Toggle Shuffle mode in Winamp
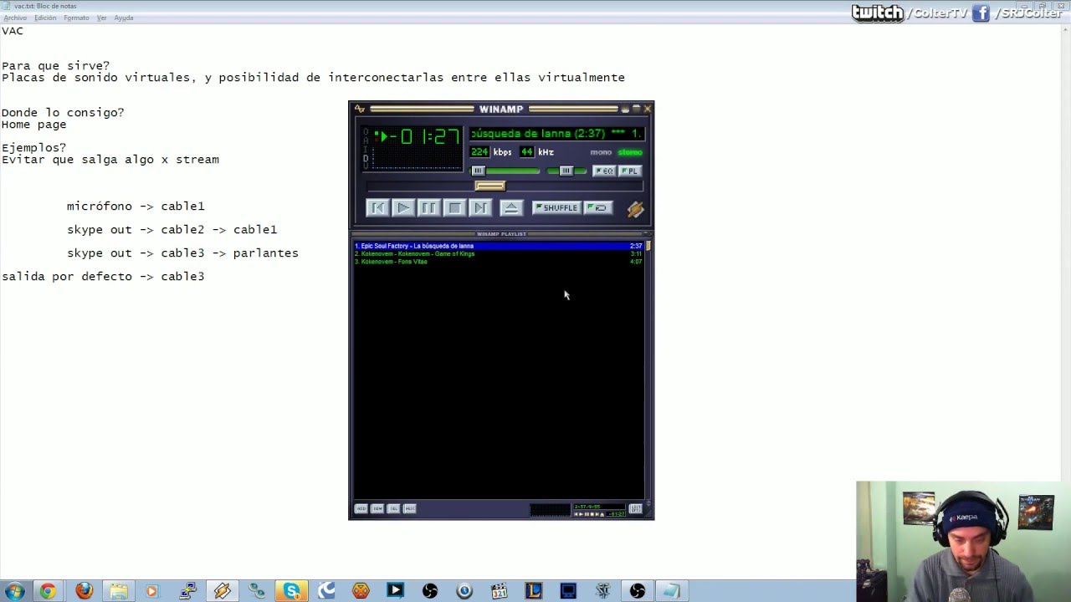This screenshot has height=602, width=1071. pyautogui.click(x=556, y=207)
